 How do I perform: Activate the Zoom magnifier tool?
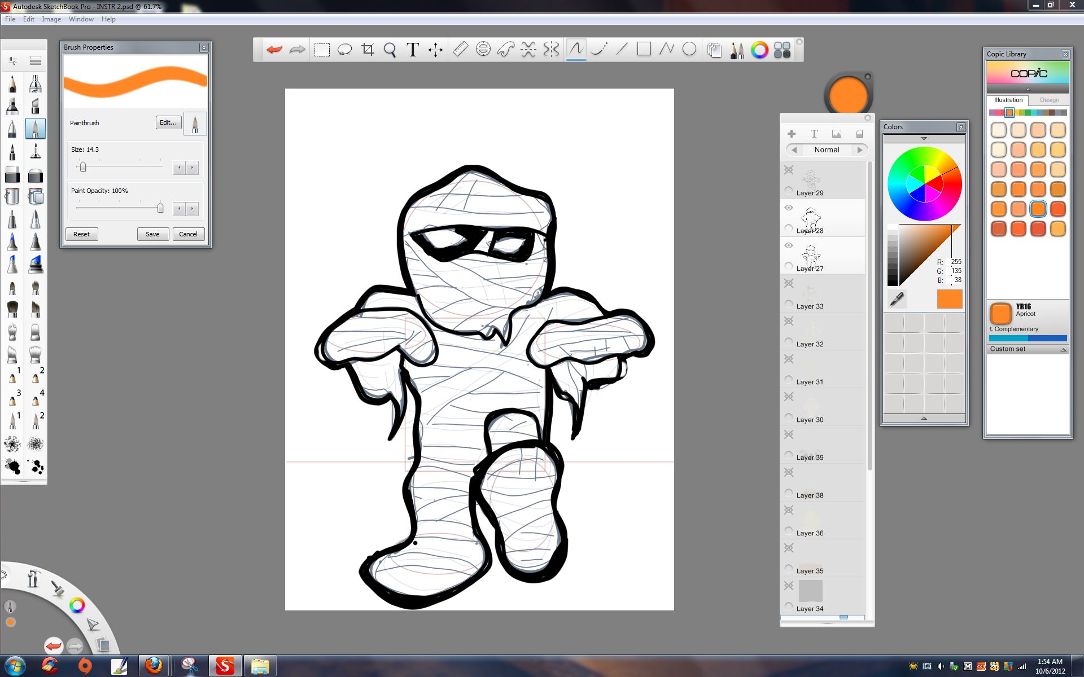coord(390,50)
